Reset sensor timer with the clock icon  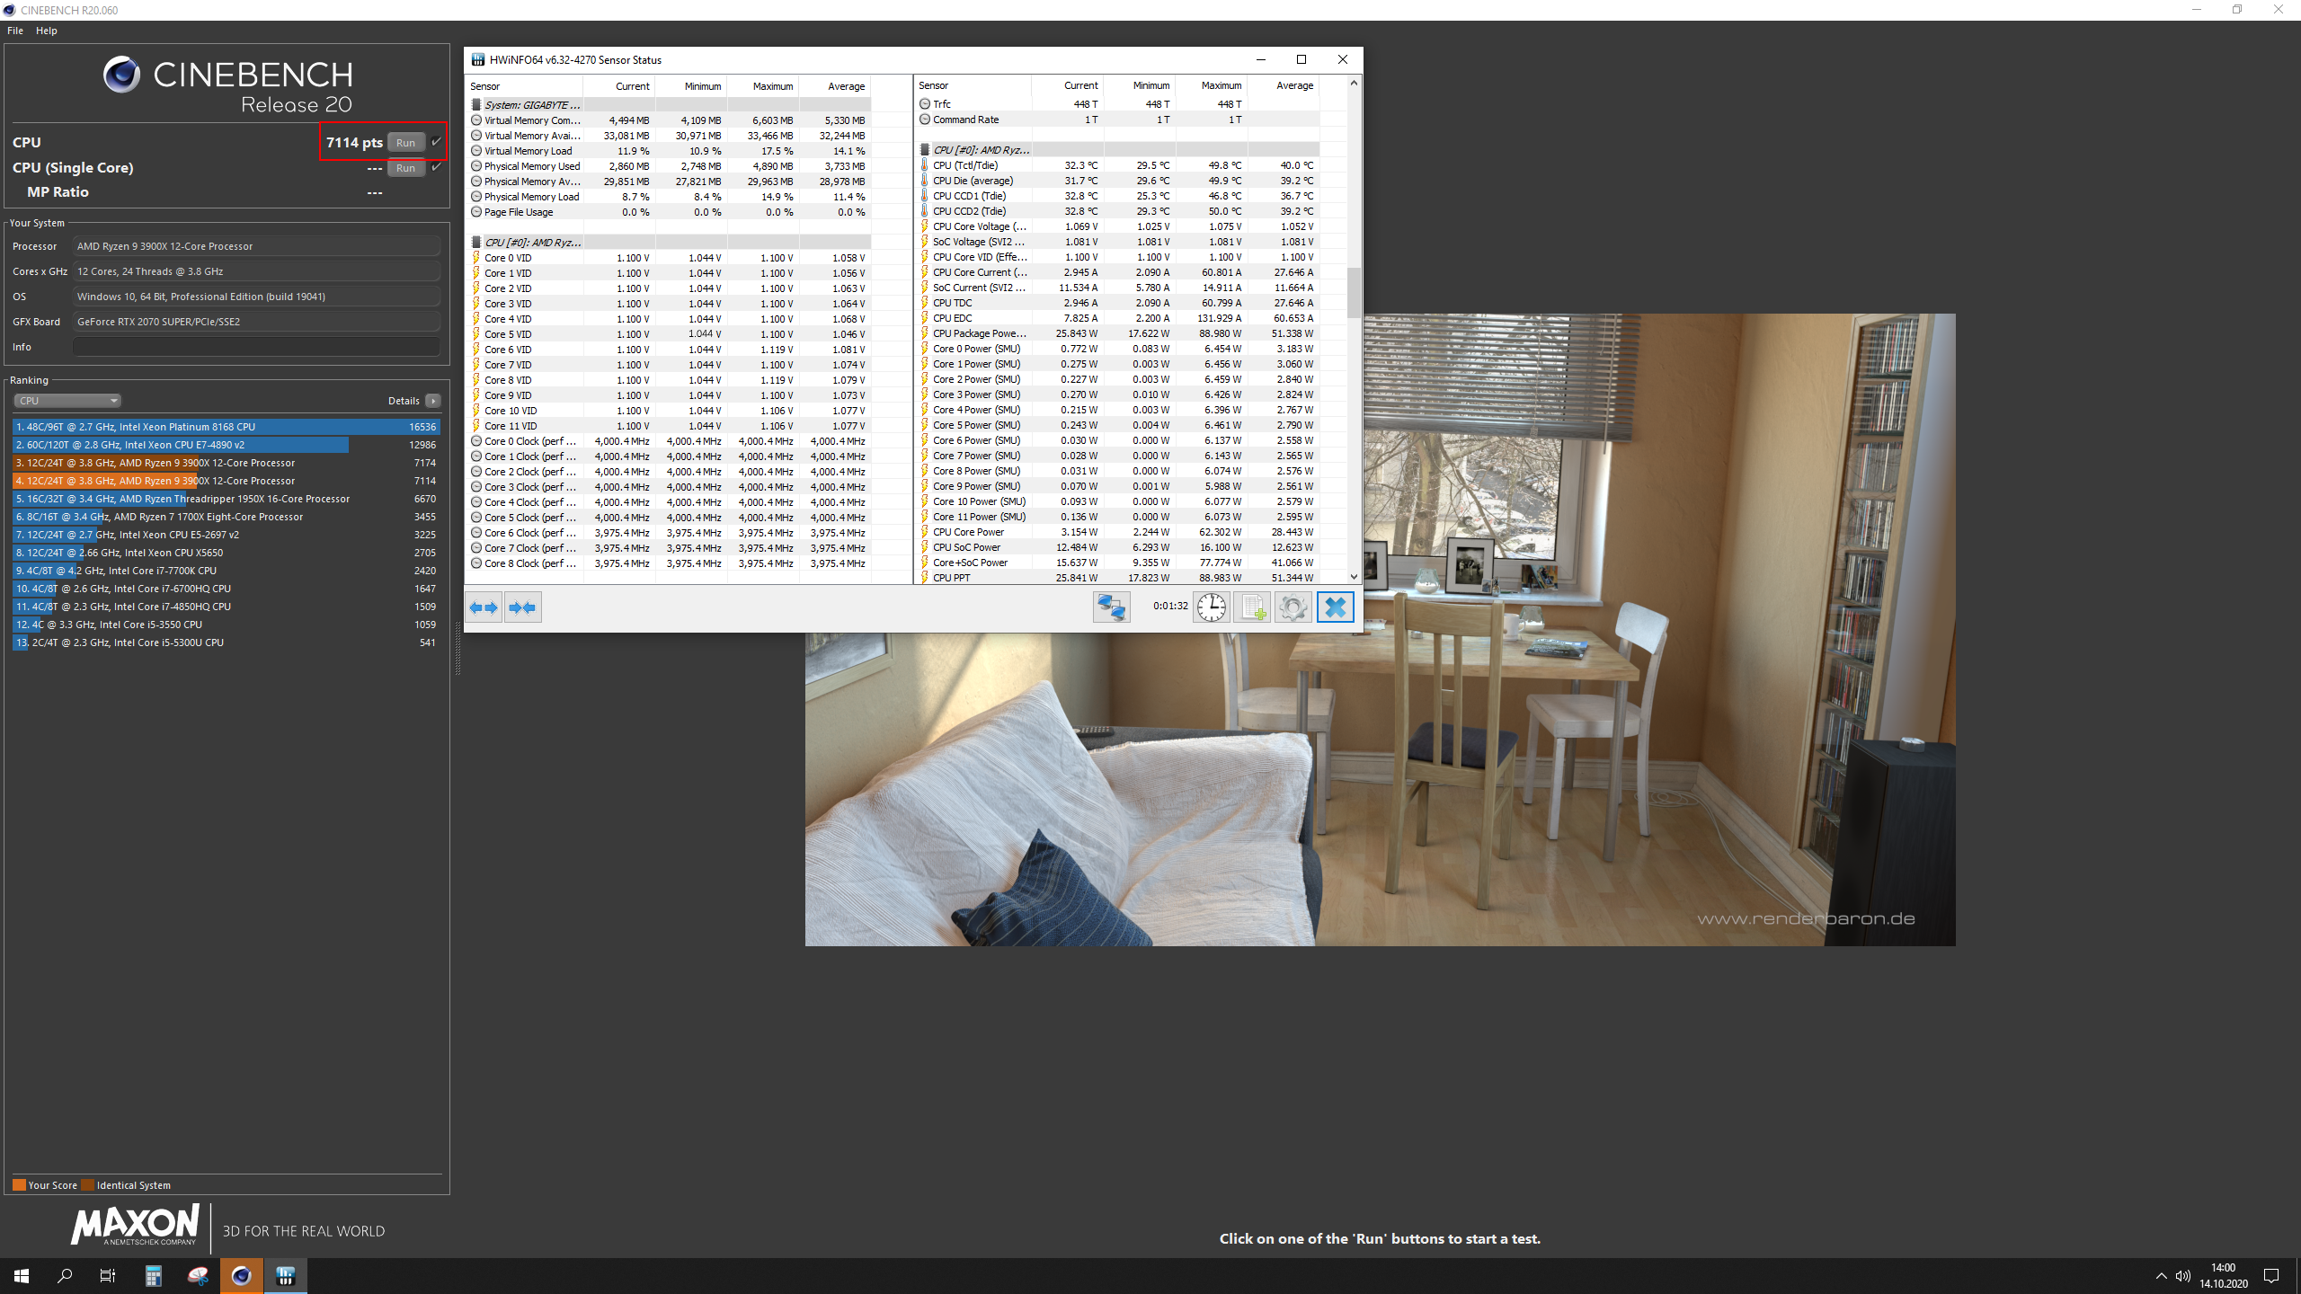[1211, 607]
